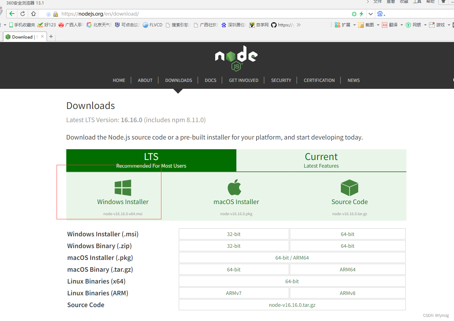Click the browser back arrow button
The height and width of the screenshot is (321, 454).
click(x=12, y=14)
